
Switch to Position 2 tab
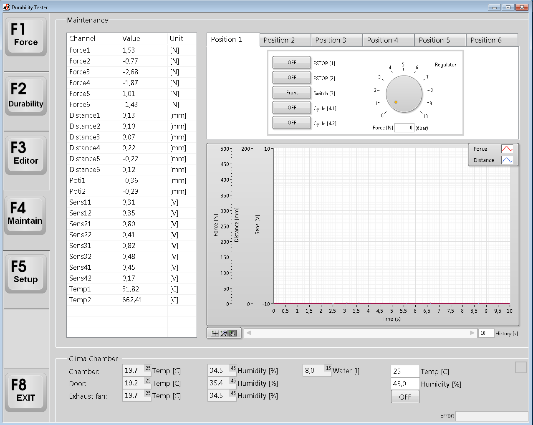point(285,40)
